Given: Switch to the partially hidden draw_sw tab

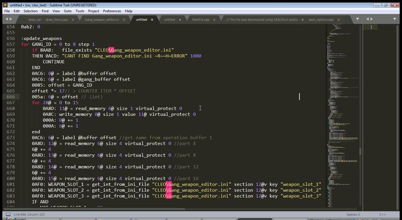Looking at the screenshot, I should coord(34,20).
